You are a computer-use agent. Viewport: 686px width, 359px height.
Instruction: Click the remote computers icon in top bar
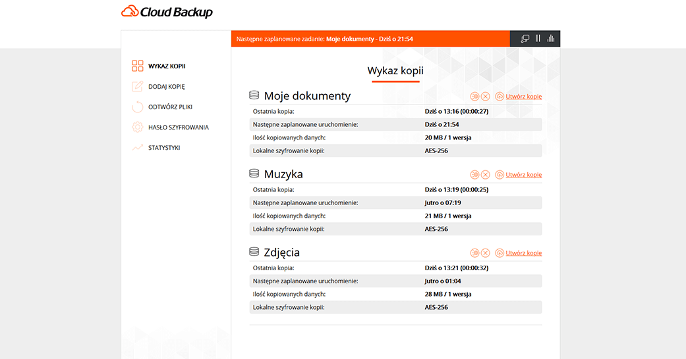click(x=525, y=39)
